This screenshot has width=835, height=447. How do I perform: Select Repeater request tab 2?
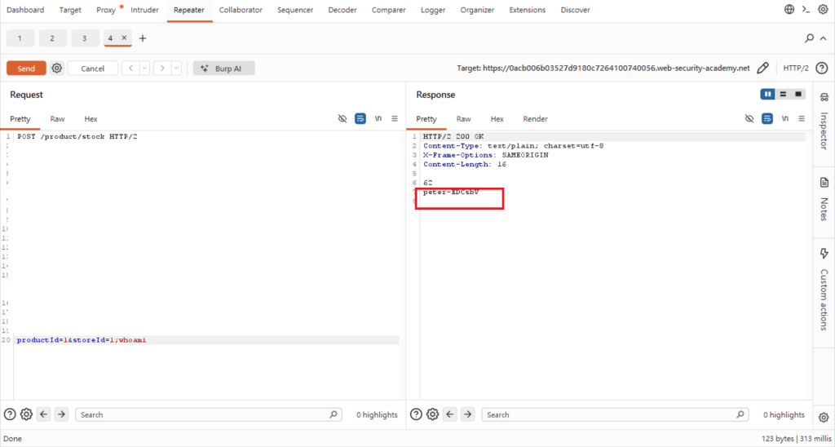53,38
